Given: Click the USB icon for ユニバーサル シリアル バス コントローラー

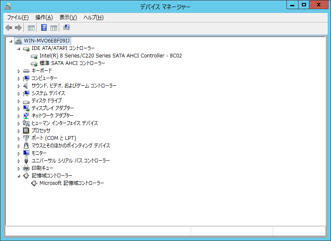Looking at the screenshot, I should pos(26,161).
